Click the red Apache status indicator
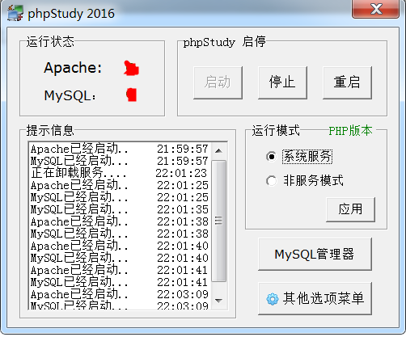This screenshot has width=406, height=337. pos(131,68)
